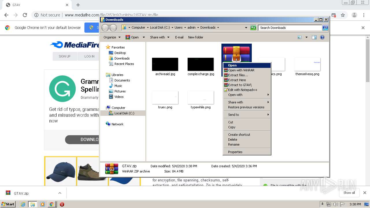
Task: Expand the Open with submenu
Action: (x=247, y=95)
